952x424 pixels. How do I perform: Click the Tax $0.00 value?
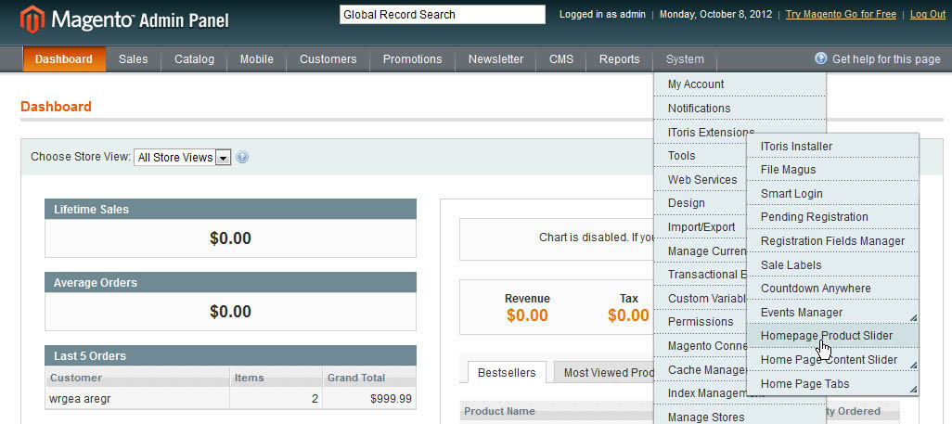[628, 315]
